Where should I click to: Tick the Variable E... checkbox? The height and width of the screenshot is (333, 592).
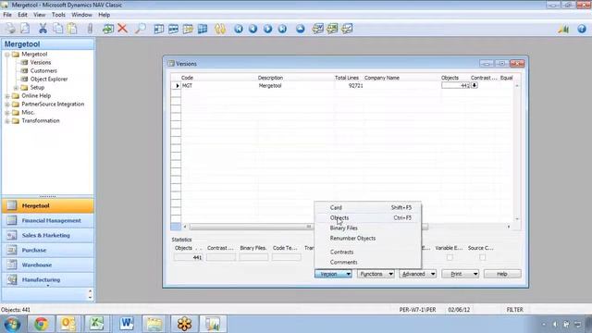[x=450, y=257]
